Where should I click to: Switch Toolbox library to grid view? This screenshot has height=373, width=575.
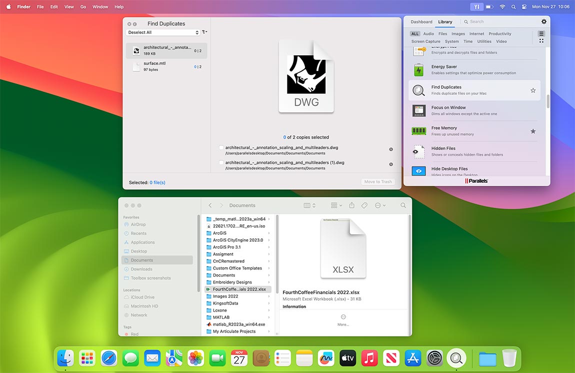(541, 40)
